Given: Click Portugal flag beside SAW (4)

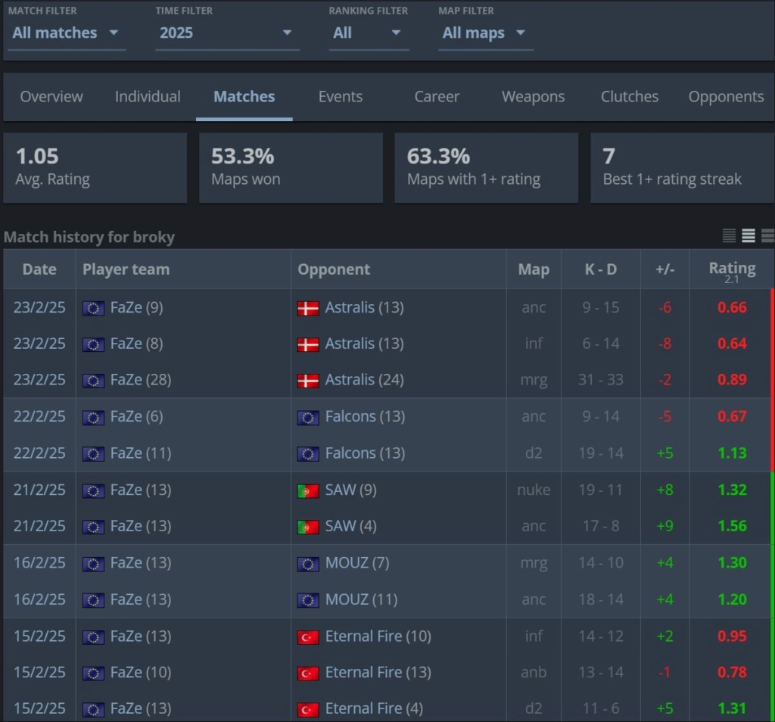Looking at the screenshot, I should point(308,527).
